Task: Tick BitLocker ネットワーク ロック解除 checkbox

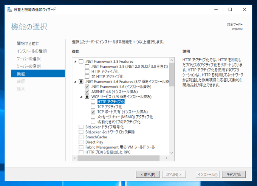Action: (81, 132)
